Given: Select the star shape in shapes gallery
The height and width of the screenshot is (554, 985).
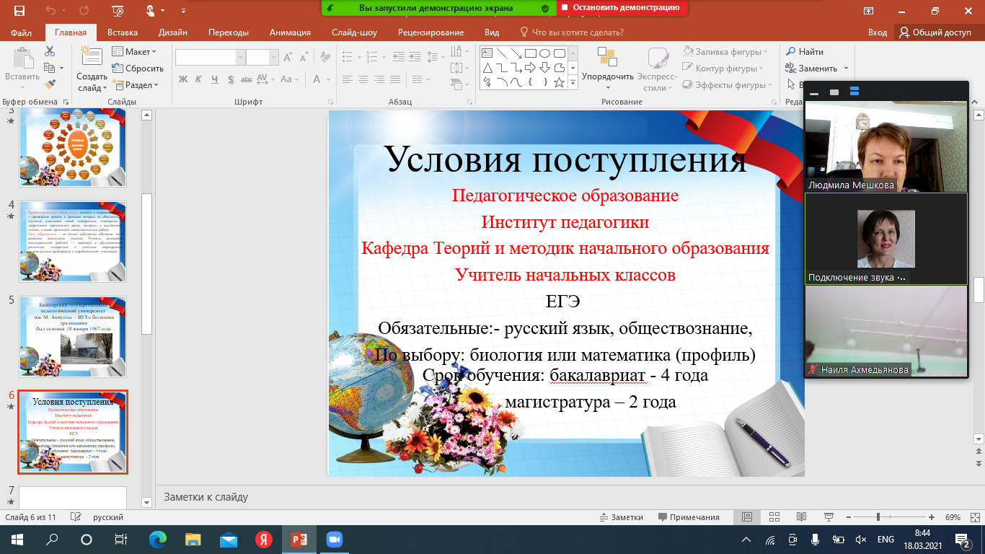Looking at the screenshot, I should (x=559, y=82).
